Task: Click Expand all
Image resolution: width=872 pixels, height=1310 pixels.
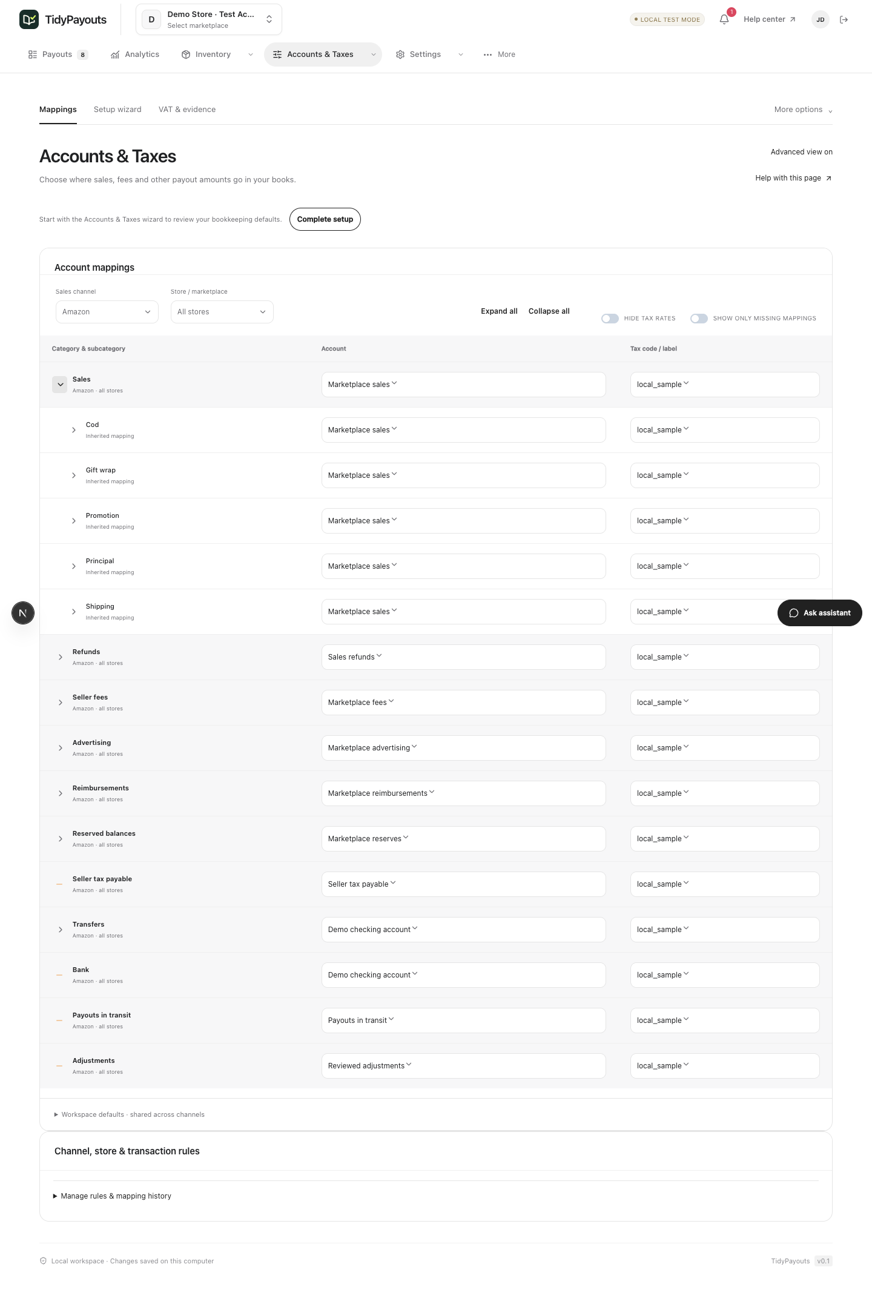Action: [499, 311]
